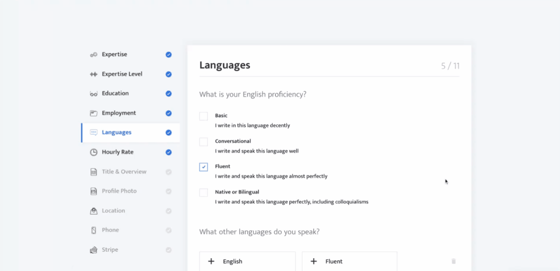
Task: Open the English language dropdown
Action: point(248,262)
